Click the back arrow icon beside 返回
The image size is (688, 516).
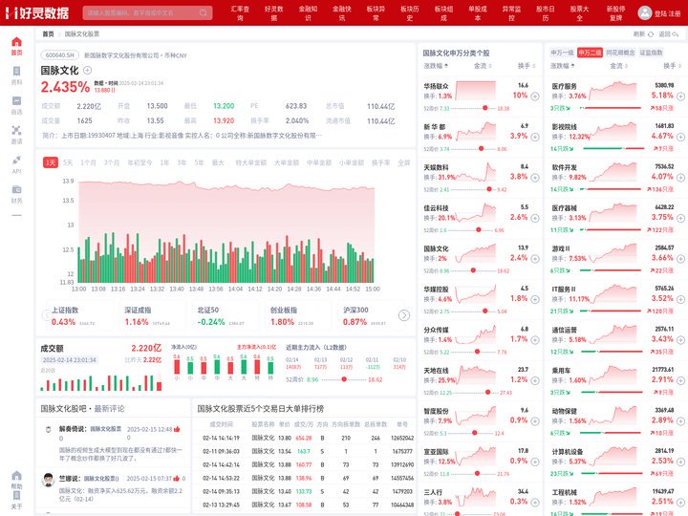676,33
